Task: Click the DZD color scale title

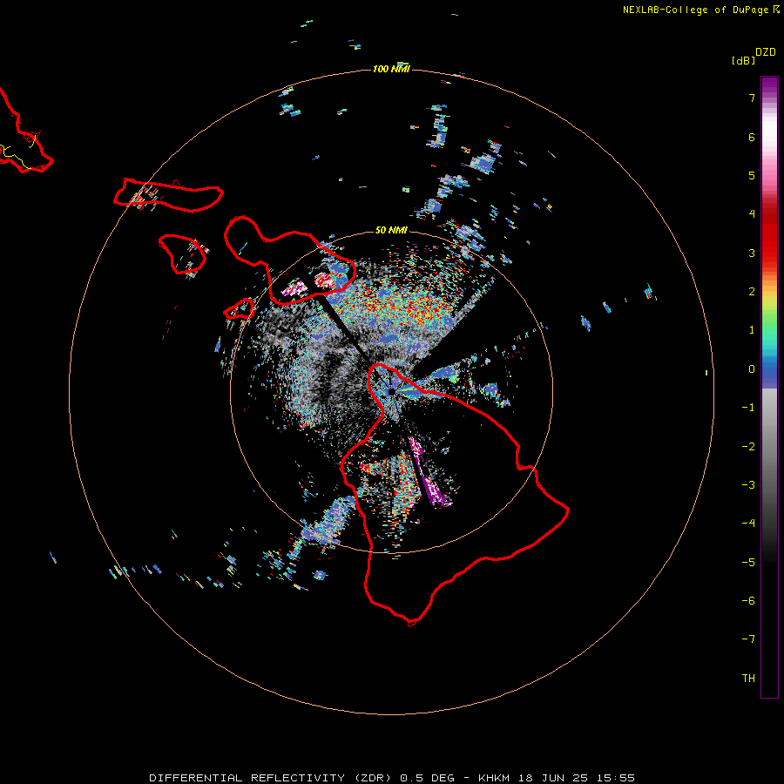Action: tap(766, 52)
